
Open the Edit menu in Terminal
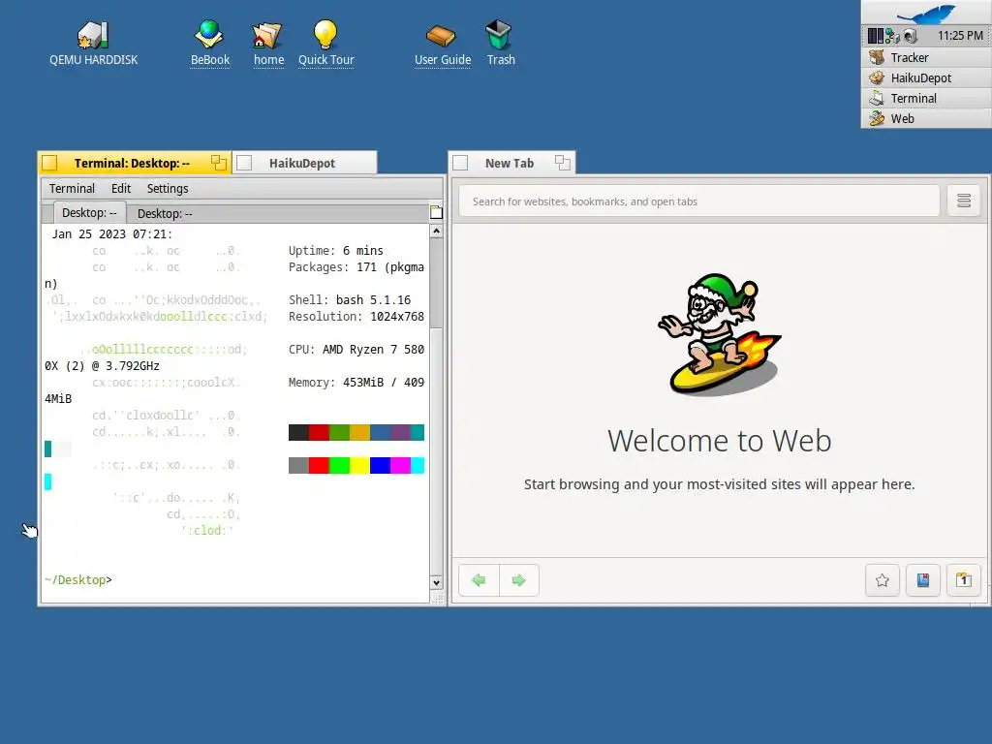tap(121, 189)
